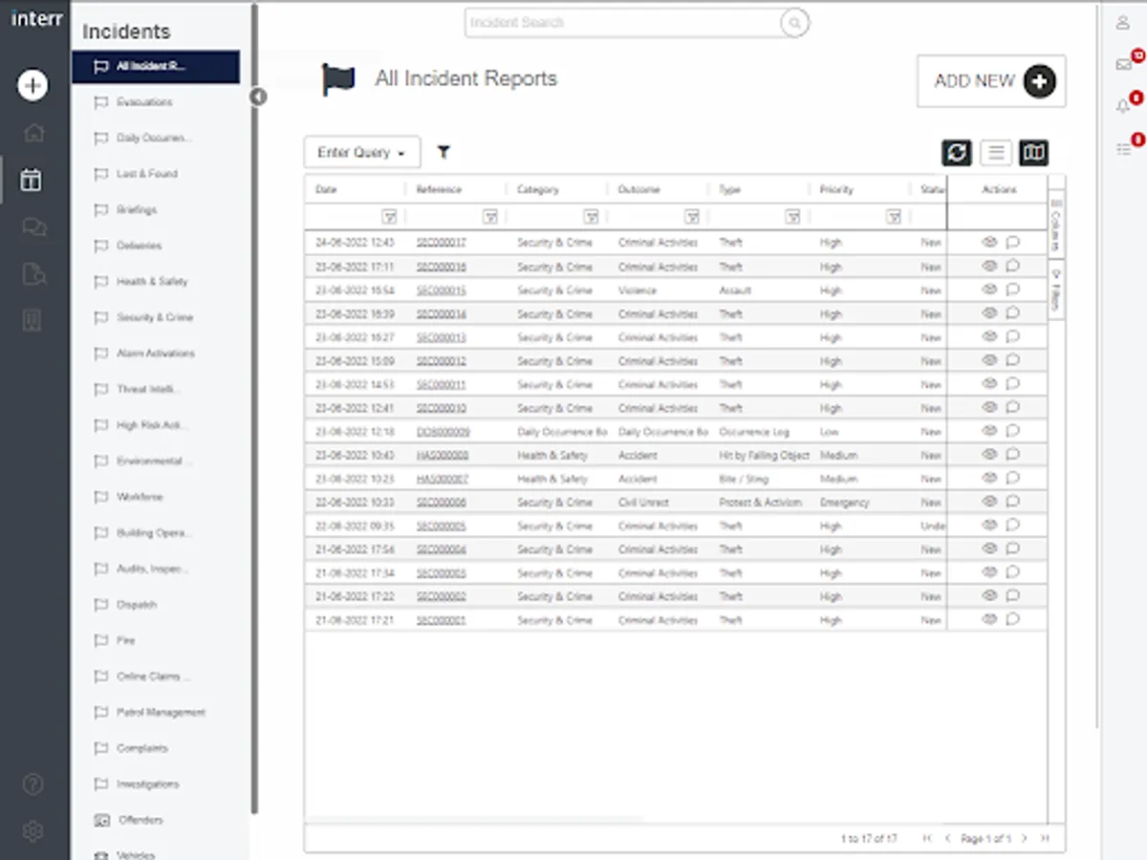Go to next page arrow
The height and width of the screenshot is (860, 1147).
coord(1024,838)
